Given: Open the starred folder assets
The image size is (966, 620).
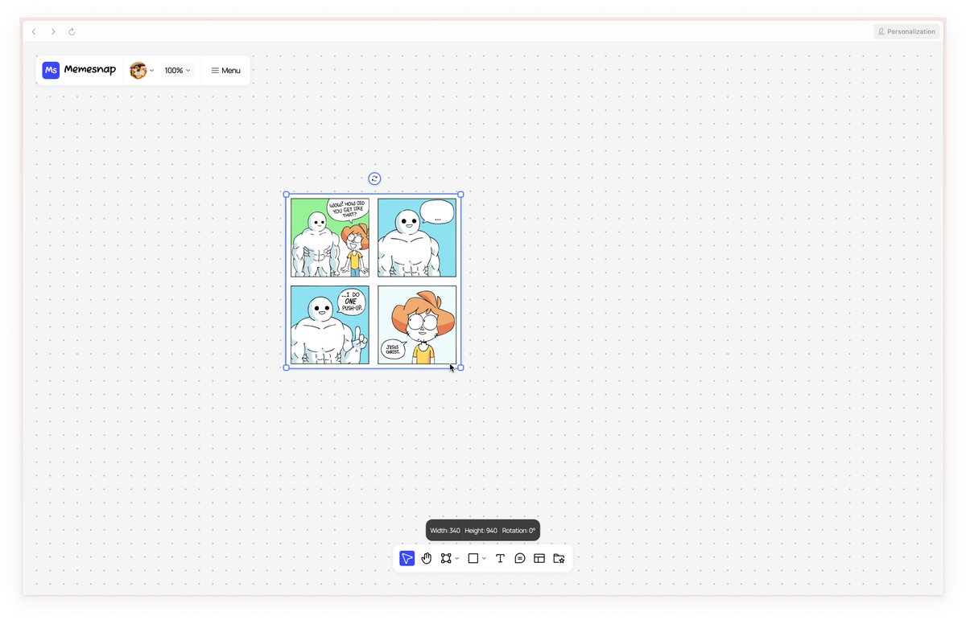Looking at the screenshot, I should click(559, 558).
